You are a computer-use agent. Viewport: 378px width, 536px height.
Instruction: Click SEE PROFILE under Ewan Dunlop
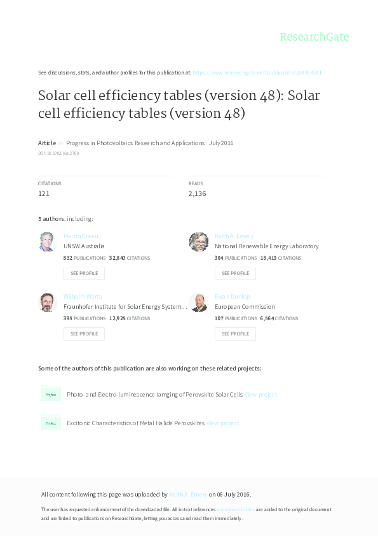pos(235,334)
